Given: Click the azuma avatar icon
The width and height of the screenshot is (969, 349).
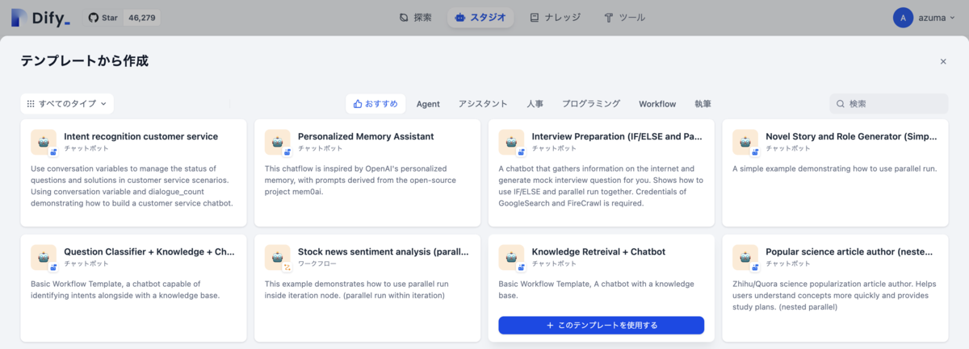Looking at the screenshot, I should pyautogui.click(x=903, y=17).
